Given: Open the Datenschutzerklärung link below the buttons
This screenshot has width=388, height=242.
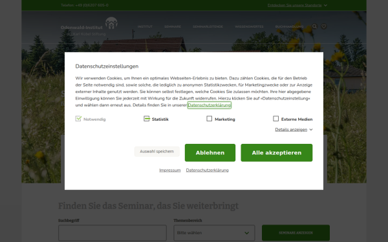Looking at the screenshot, I should click(x=208, y=170).
